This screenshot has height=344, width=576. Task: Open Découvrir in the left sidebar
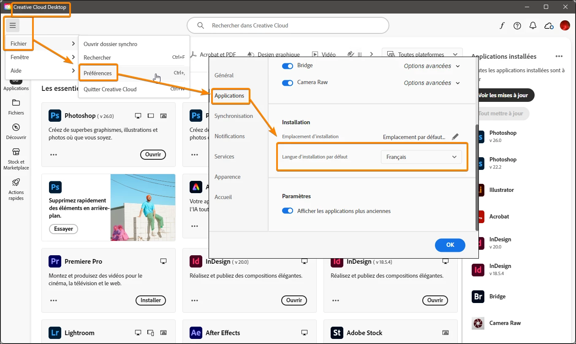click(x=16, y=131)
